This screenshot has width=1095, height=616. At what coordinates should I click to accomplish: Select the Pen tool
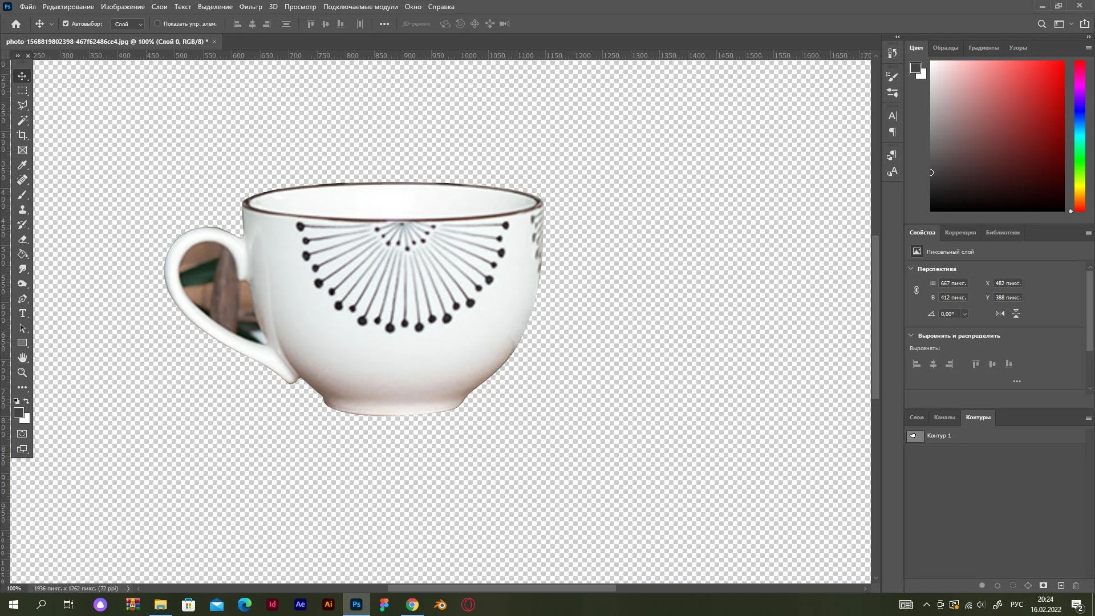click(22, 299)
